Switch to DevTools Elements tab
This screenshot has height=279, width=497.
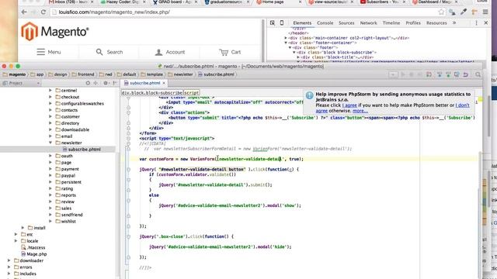point(302,22)
